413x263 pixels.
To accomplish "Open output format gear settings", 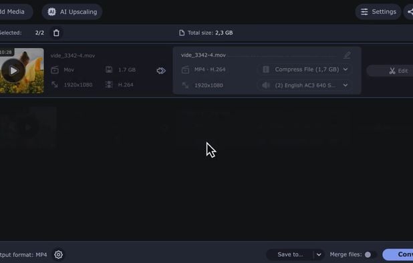I will (x=58, y=254).
